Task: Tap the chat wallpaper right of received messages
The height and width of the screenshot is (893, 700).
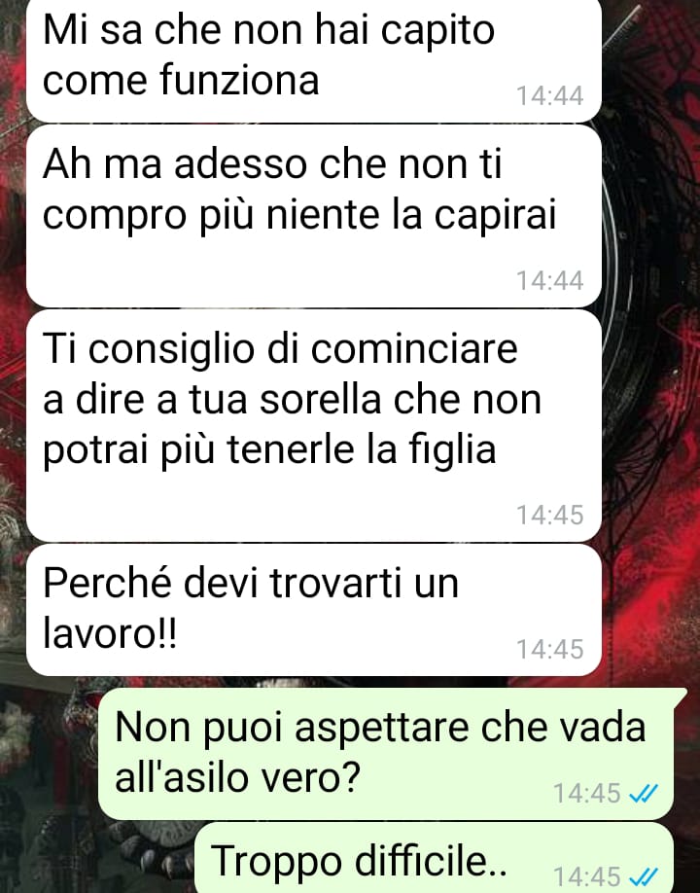Action: (651, 341)
